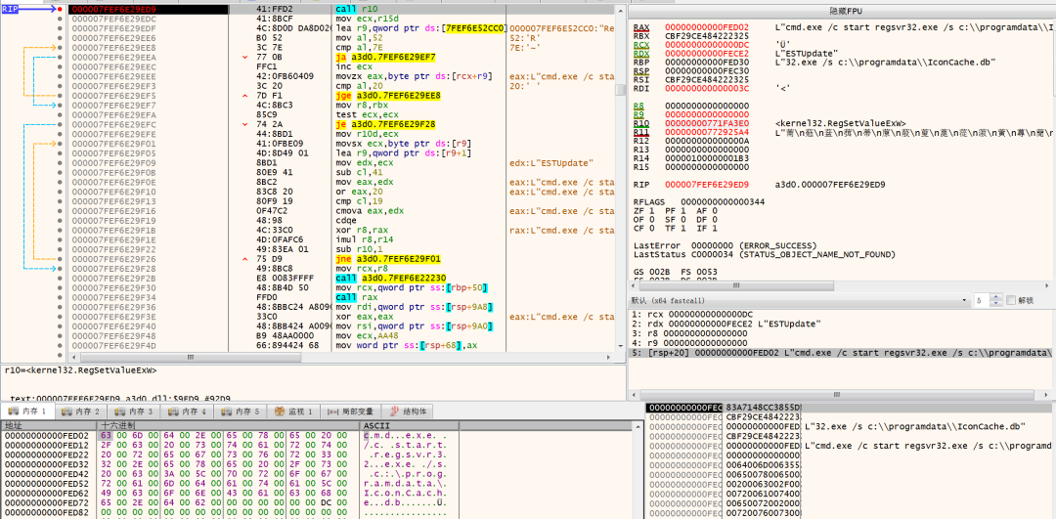Click the stack value 83A7148CC3855D
Viewport: 1056px width, 519px height.
pos(763,408)
